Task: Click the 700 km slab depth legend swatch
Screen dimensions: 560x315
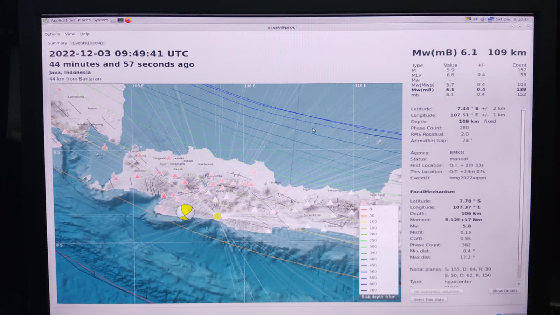Action: [364, 290]
